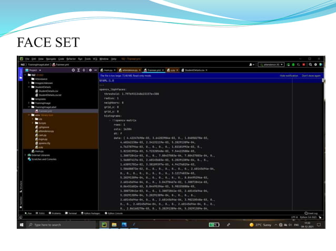336x251 pixels.
Task: Click the green Run icon in toolbar
Action: coord(288,65)
